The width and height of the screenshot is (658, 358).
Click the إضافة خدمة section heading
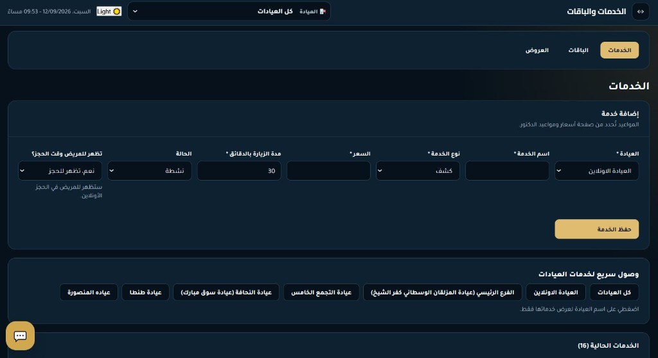point(620,113)
